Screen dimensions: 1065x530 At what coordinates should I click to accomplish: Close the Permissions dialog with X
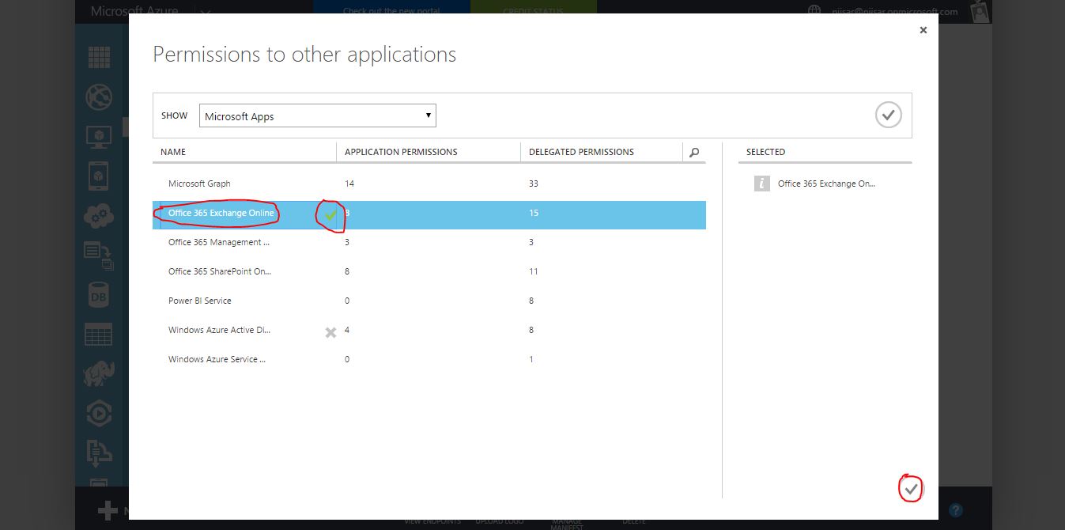click(923, 30)
